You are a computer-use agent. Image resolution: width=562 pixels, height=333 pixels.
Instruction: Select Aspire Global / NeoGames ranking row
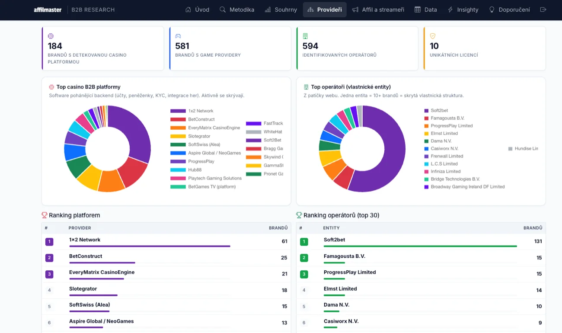pyautogui.click(x=166, y=323)
